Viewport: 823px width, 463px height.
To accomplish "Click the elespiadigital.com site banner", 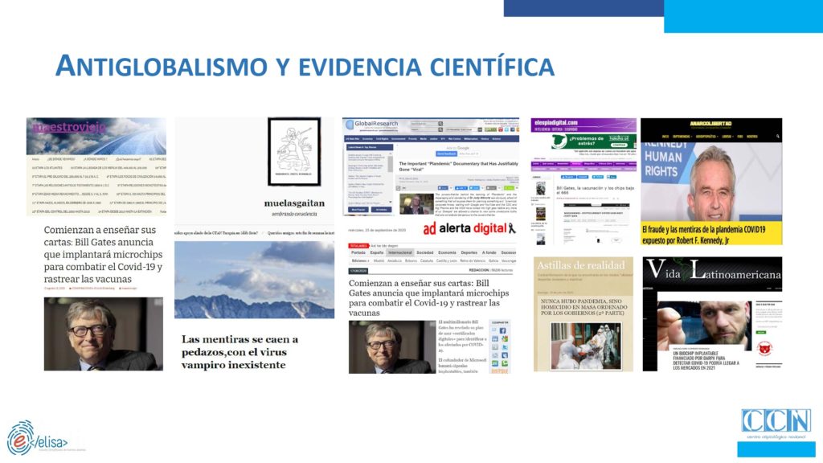I will (583, 124).
